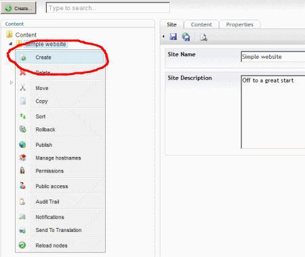Choose Create from the context menu
Image resolution: width=305 pixels, height=257 pixels.
[x=60, y=57]
